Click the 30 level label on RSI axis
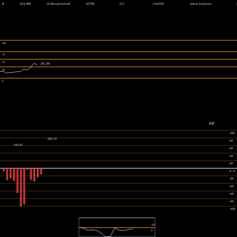237x237 pixels. (3, 70)
